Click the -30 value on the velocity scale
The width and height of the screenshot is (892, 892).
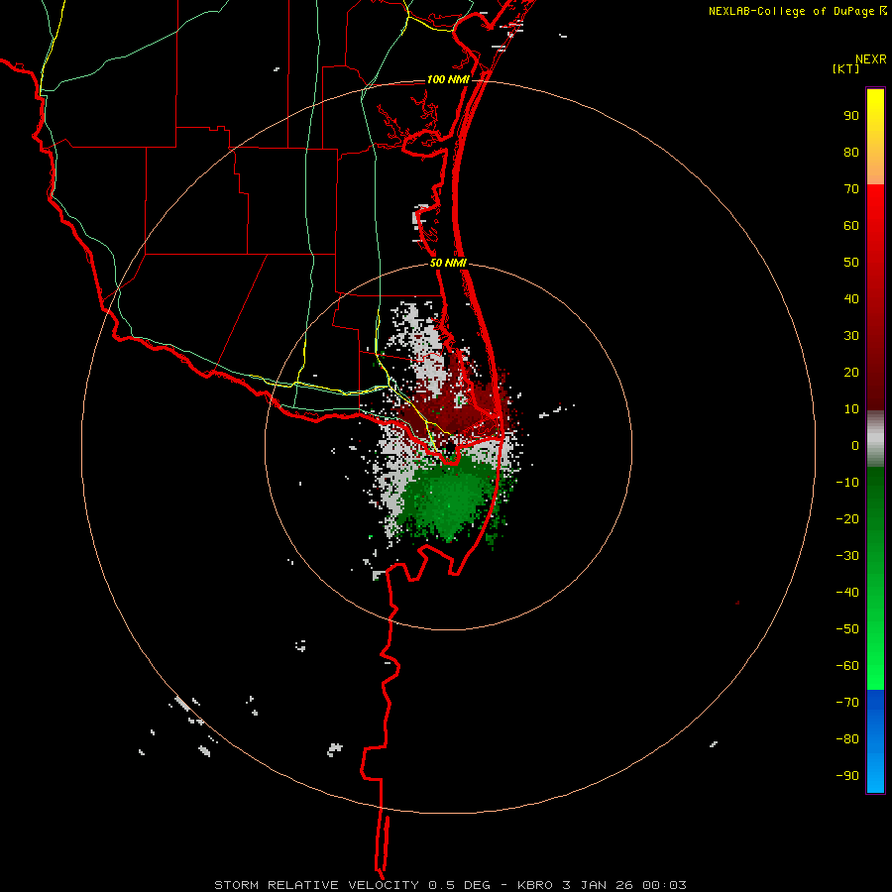[847, 556]
